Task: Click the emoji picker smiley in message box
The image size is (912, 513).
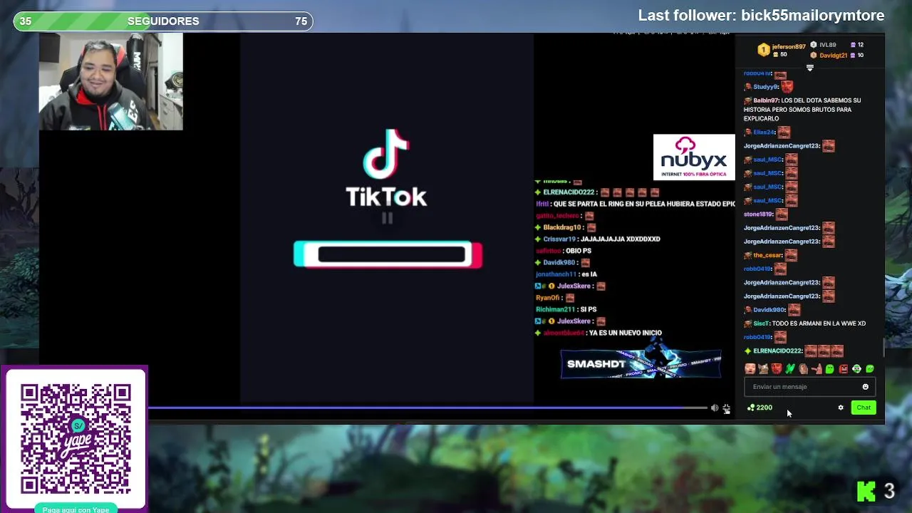Action: tap(866, 387)
